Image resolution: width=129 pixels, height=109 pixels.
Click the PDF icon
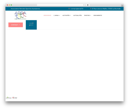click(13, 98)
